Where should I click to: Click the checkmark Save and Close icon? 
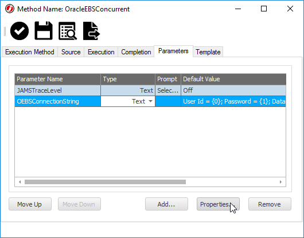20,31
